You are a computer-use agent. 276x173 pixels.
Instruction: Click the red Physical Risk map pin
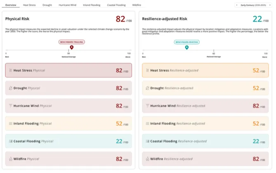[x=72, y=48]
